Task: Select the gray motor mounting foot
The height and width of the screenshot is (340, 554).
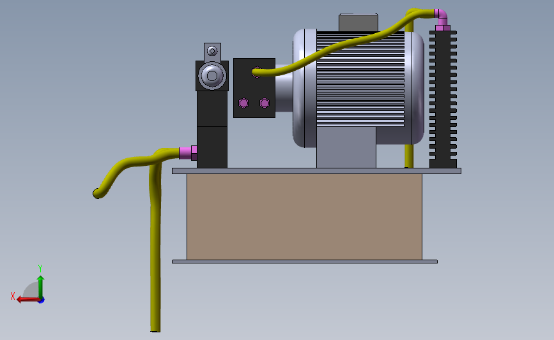Action: pyautogui.click(x=346, y=147)
